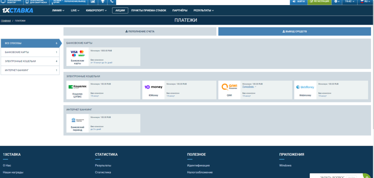374x178 pixels.
Task: Choose the ЮMoney wallet logo
Action: (x=153, y=87)
